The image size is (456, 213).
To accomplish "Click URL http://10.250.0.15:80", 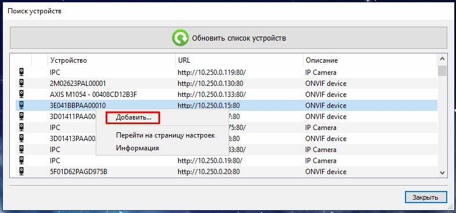I will coord(209,105).
